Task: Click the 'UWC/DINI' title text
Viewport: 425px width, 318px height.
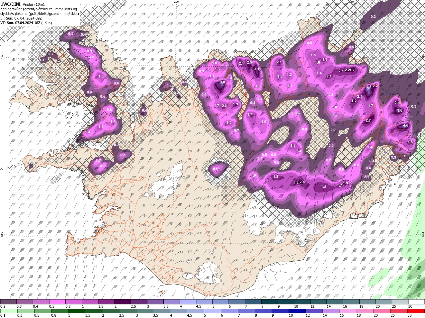Action: [x=11, y=4]
